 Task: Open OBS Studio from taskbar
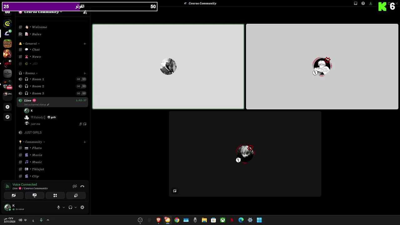[x=140, y=220]
